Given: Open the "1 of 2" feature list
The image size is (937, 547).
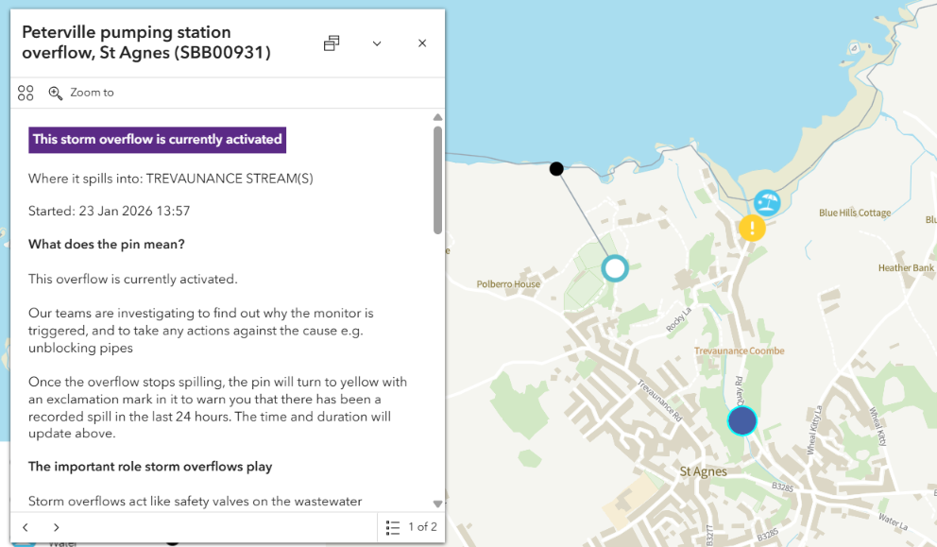Looking at the screenshot, I should [x=412, y=527].
